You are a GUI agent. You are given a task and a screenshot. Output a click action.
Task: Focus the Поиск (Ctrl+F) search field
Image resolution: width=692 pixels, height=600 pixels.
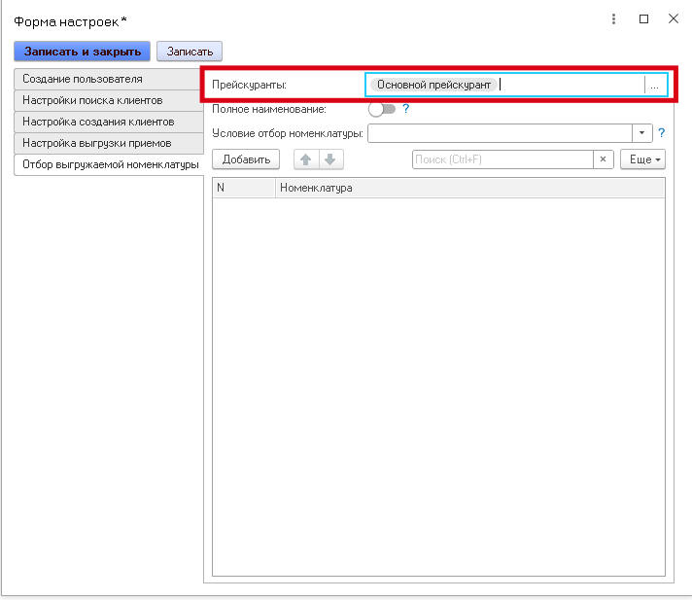[502, 159]
